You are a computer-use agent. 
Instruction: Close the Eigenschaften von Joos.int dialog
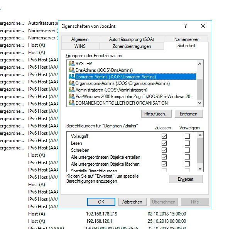click(x=203, y=26)
